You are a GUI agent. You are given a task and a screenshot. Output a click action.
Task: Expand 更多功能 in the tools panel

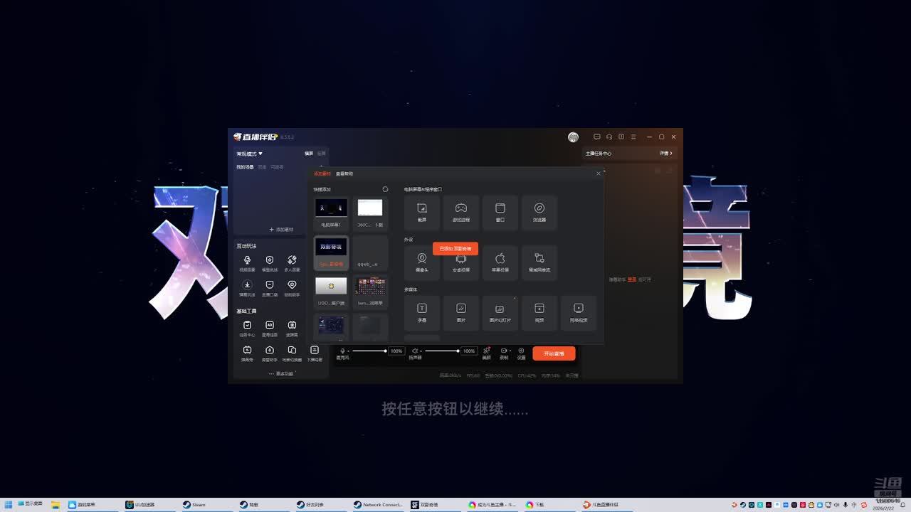[x=281, y=373]
